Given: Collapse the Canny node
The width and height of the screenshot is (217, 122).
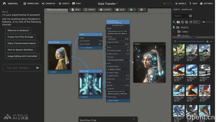Looking at the screenshot, I should tap(101, 34).
